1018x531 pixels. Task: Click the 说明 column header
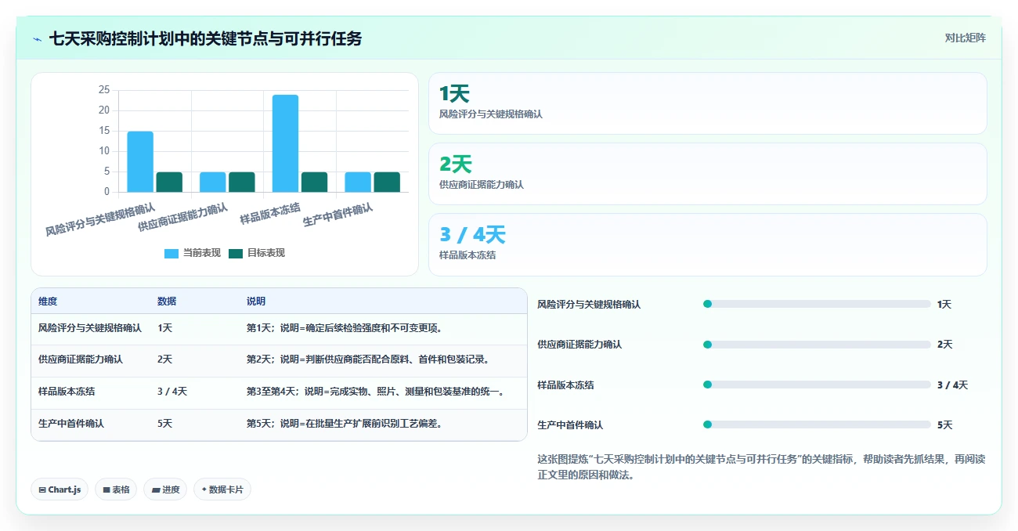point(256,302)
